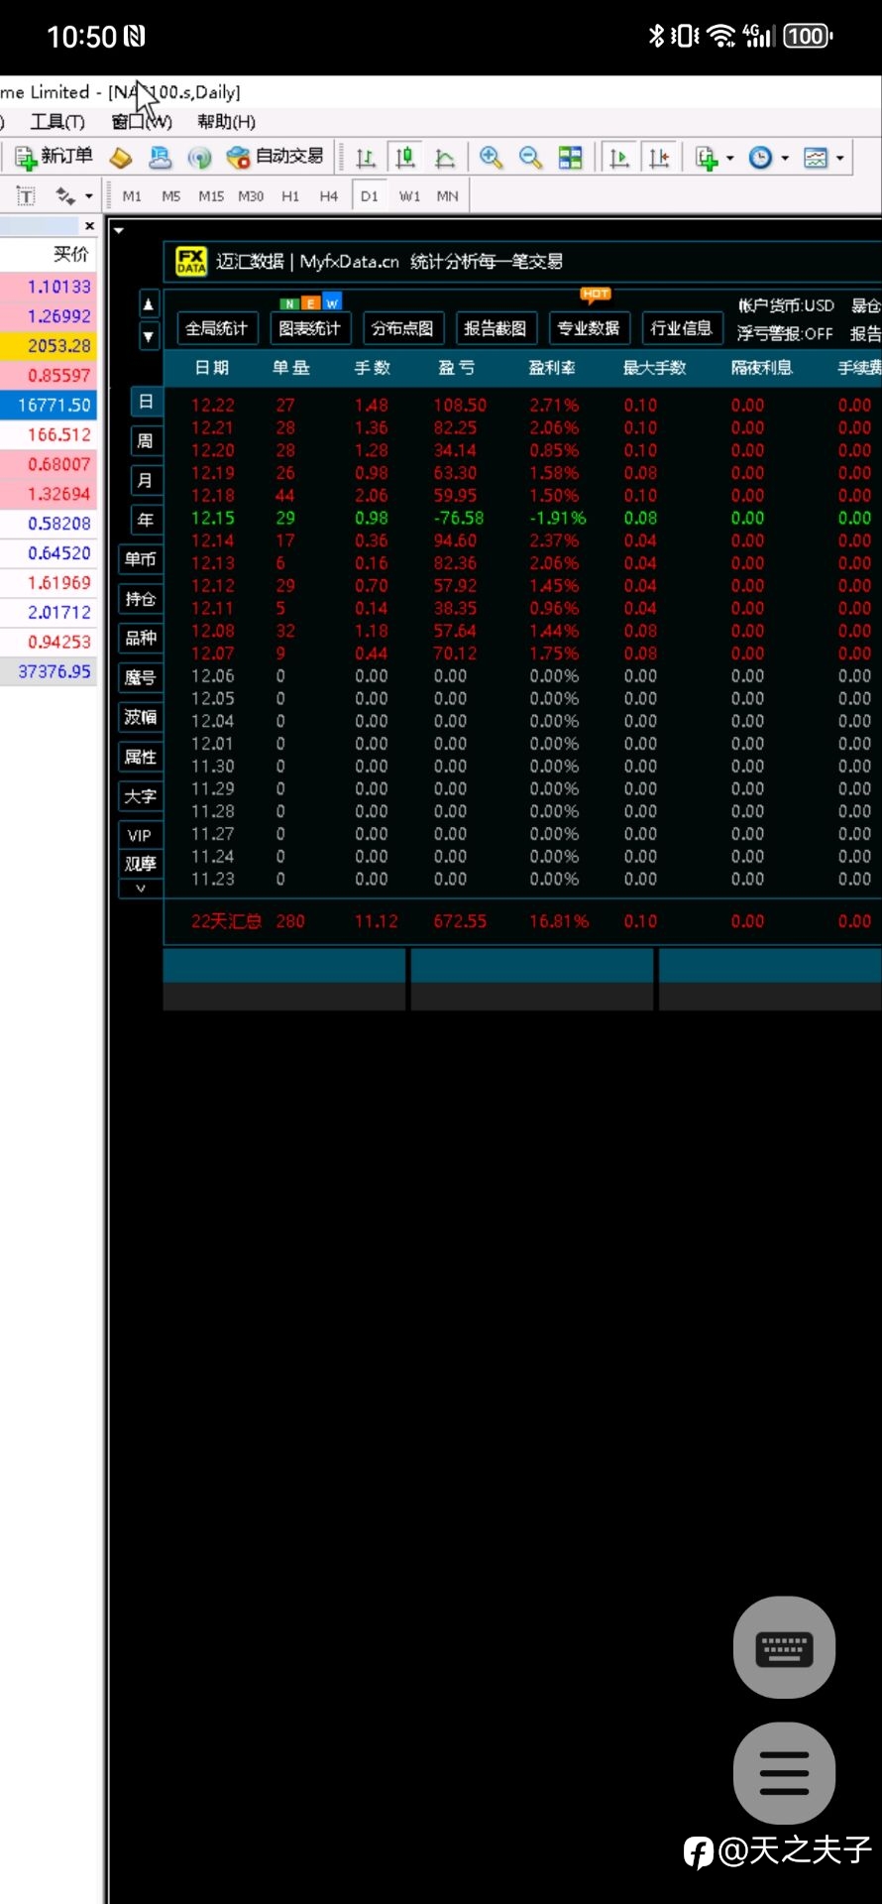Switch timeframe to H4
Screen dimensions: 882x1904
[x=328, y=196]
